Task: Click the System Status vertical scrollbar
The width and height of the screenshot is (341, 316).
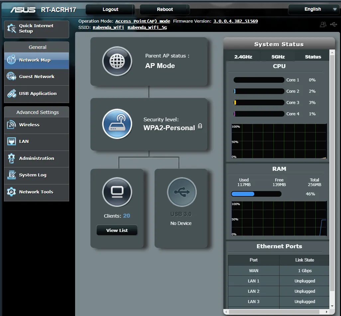Action: (x=332, y=173)
